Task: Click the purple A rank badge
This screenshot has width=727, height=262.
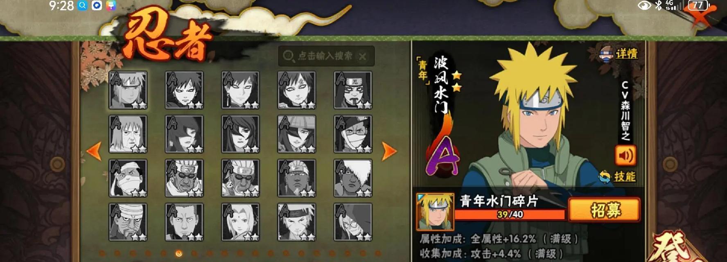Action: [x=443, y=156]
